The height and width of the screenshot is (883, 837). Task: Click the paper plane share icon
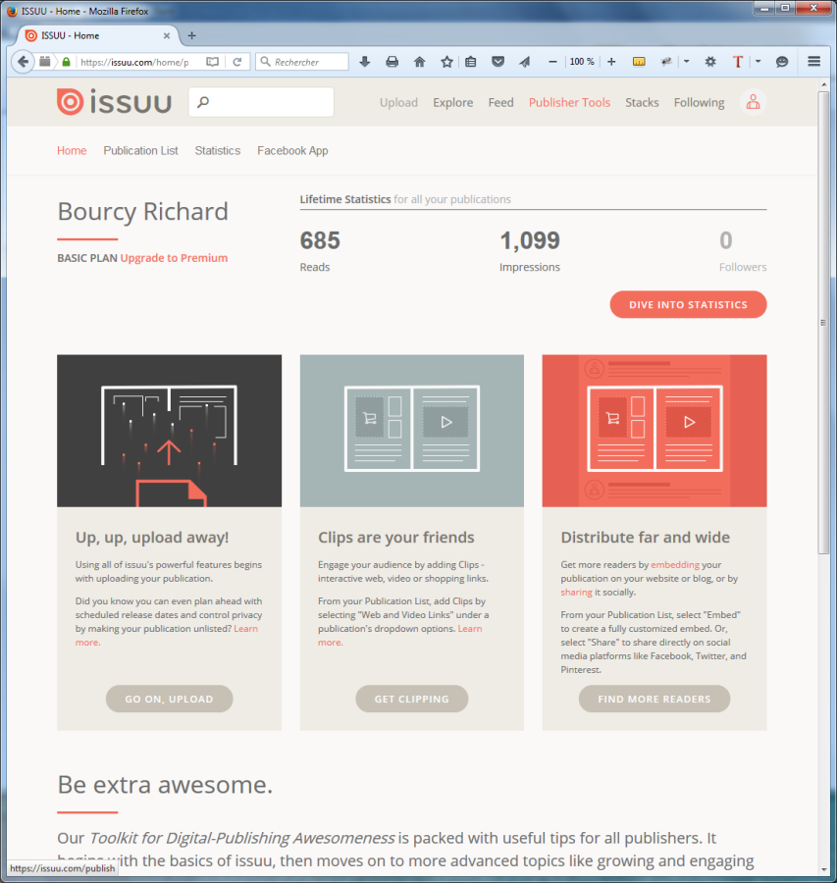(525, 62)
